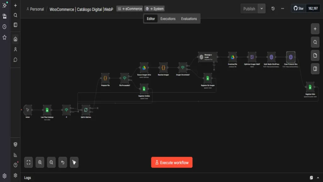
Task: Select the Subir Media WordPress node
Action: (x=271, y=58)
